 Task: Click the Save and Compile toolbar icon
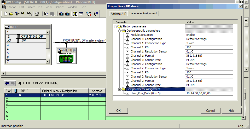click(30, 14)
